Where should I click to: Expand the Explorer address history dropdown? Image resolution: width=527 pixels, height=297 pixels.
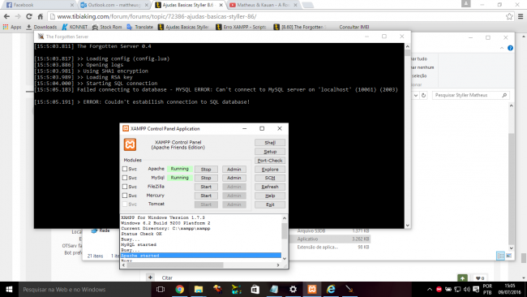click(416, 95)
